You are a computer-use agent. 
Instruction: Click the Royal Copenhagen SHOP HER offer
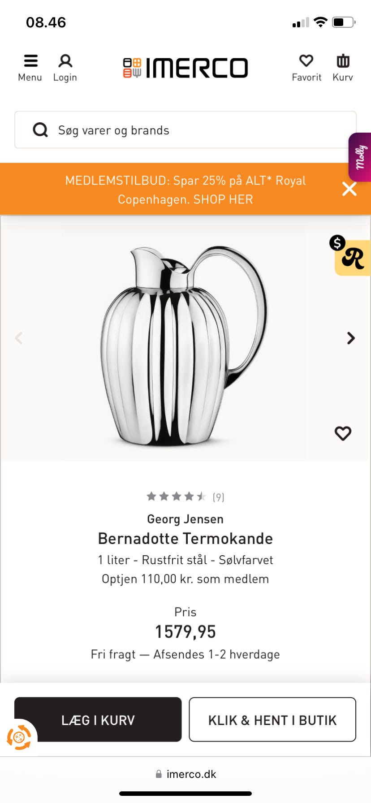[x=185, y=190]
